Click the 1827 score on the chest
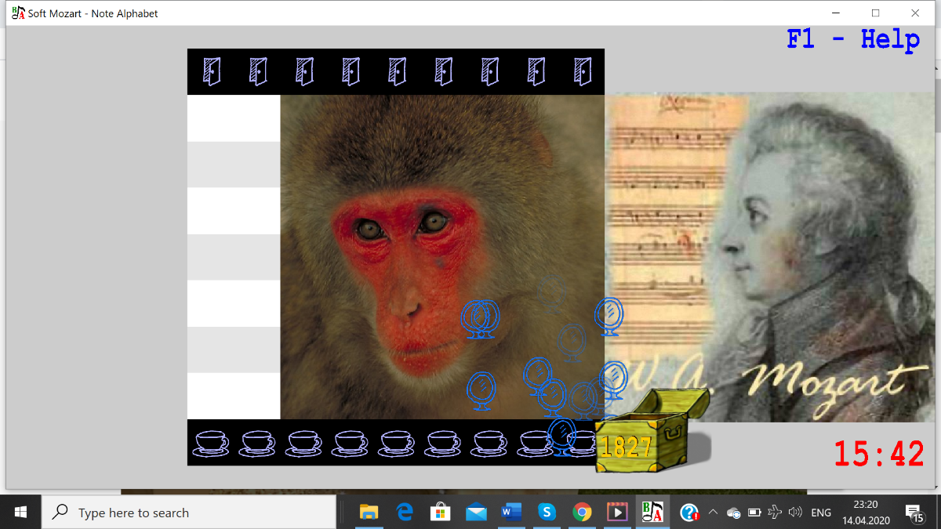This screenshot has width=941, height=529. (x=626, y=447)
